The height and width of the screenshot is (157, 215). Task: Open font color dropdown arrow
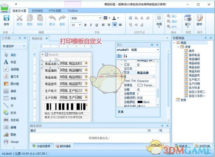point(118,18)
